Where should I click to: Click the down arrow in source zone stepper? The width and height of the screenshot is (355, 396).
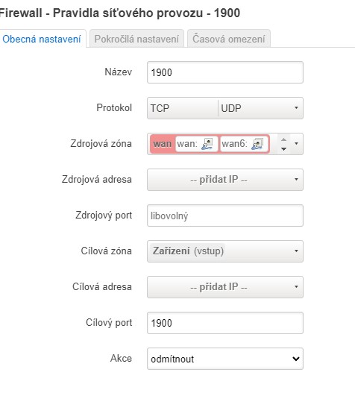284,149
